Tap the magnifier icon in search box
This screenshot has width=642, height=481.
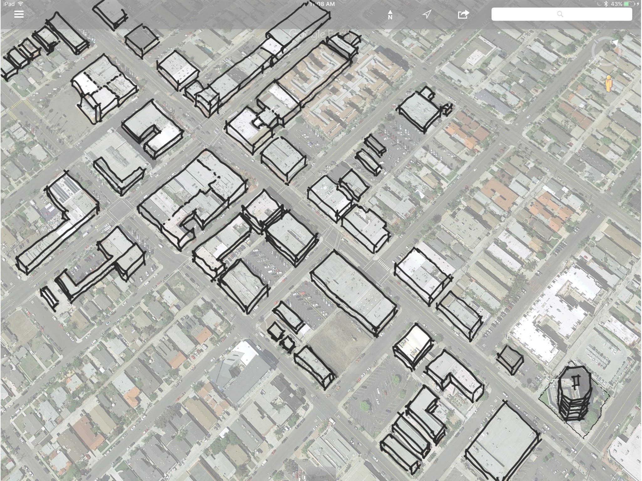point(560,14)
